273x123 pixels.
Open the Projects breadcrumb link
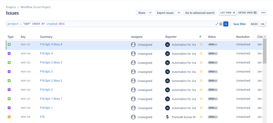coord(11,7)
